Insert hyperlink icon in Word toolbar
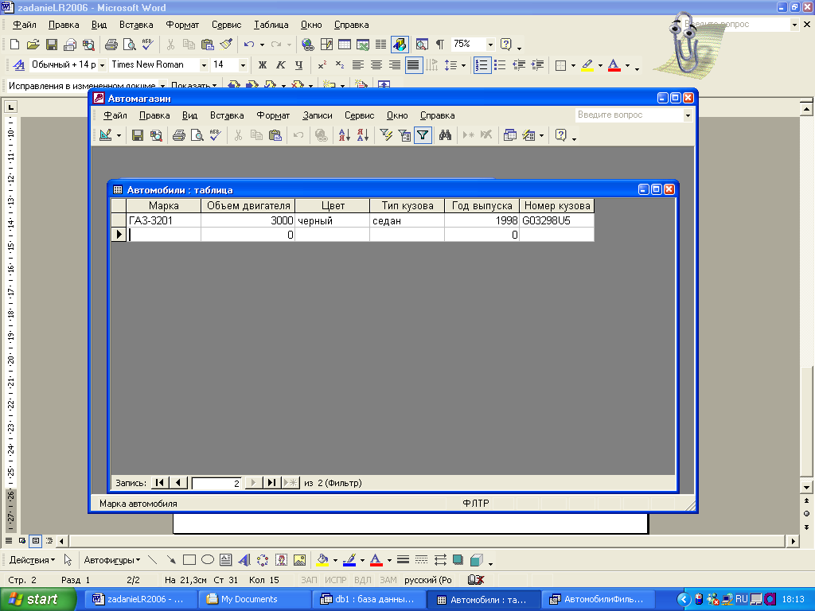The width and height of the screenshot is (815, 611). click(308, 45)
